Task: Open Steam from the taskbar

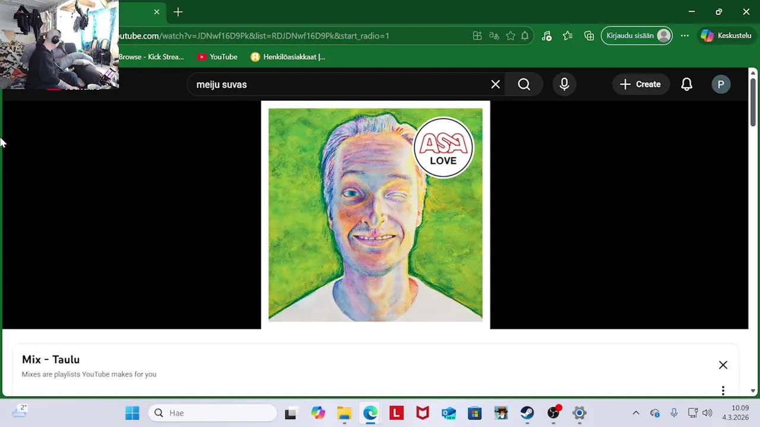Action: (x=527, y=413)
